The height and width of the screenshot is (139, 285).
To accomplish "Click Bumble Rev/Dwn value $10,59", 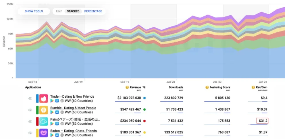I will [x=262, y=109].
